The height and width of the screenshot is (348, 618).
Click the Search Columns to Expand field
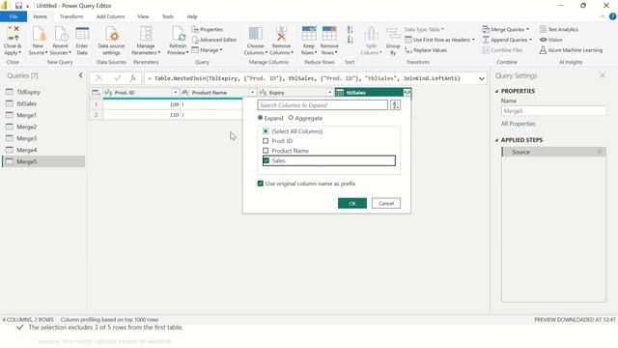point(323,105)
